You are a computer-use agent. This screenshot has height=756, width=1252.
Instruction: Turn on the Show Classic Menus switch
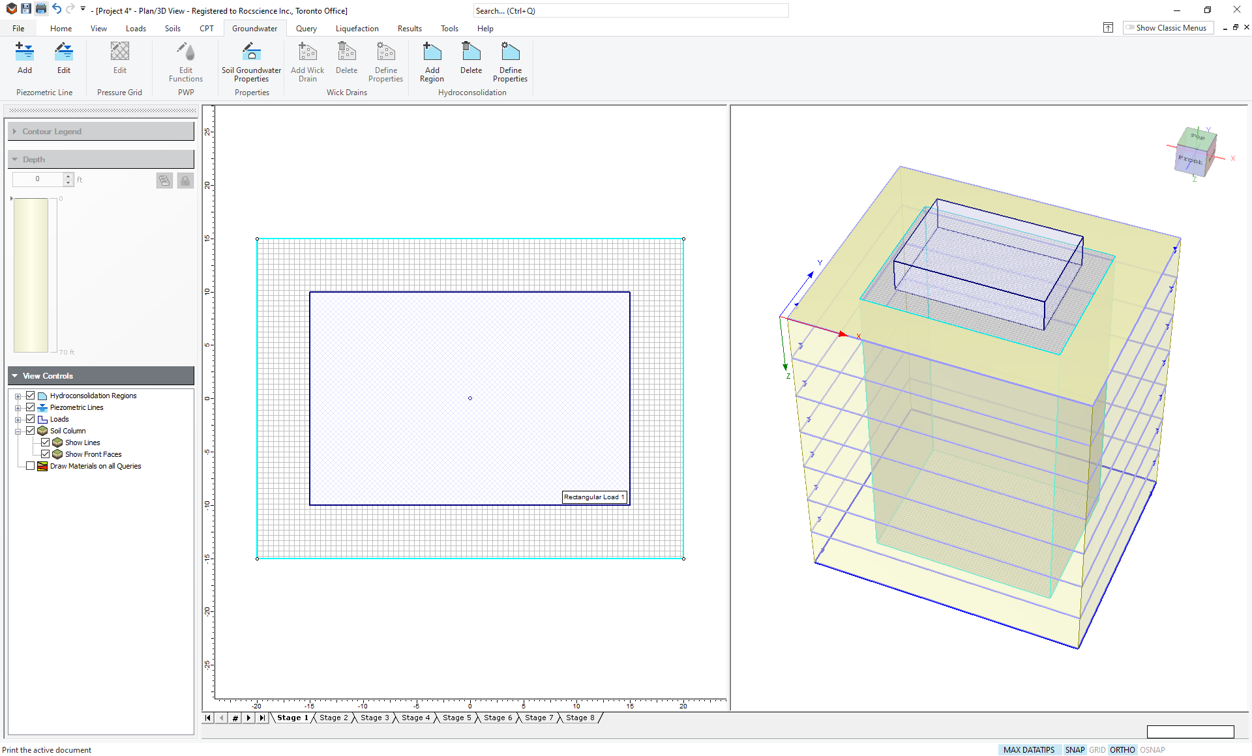pos(1131,27)
